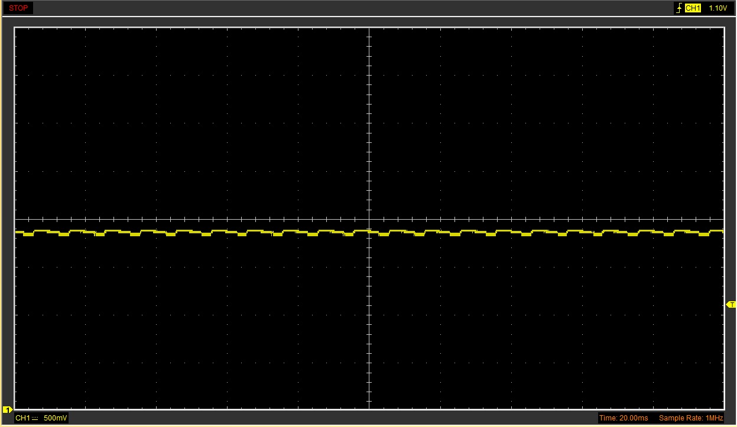Select the yellow T trigger level marker
This screenshot has width=737, height=427.
coord(731,305)
